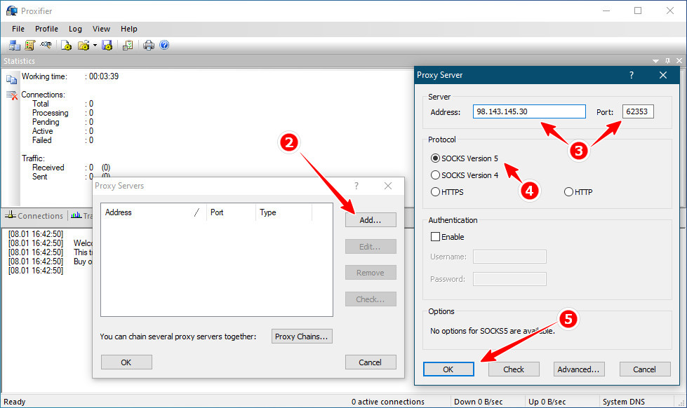Close the Statistics panel
Viewport: 687px width, 408px height.
pyautogui.click(x=679, y=61)
